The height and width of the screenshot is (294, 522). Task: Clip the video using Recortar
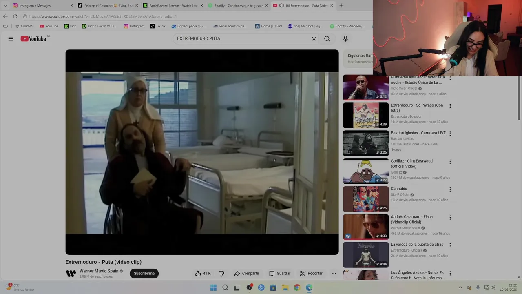point(311,273)
